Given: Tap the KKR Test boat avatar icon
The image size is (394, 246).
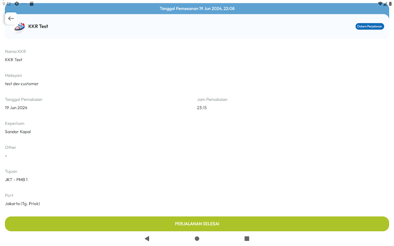Looking at the screenshot, I should coord(19,27).
